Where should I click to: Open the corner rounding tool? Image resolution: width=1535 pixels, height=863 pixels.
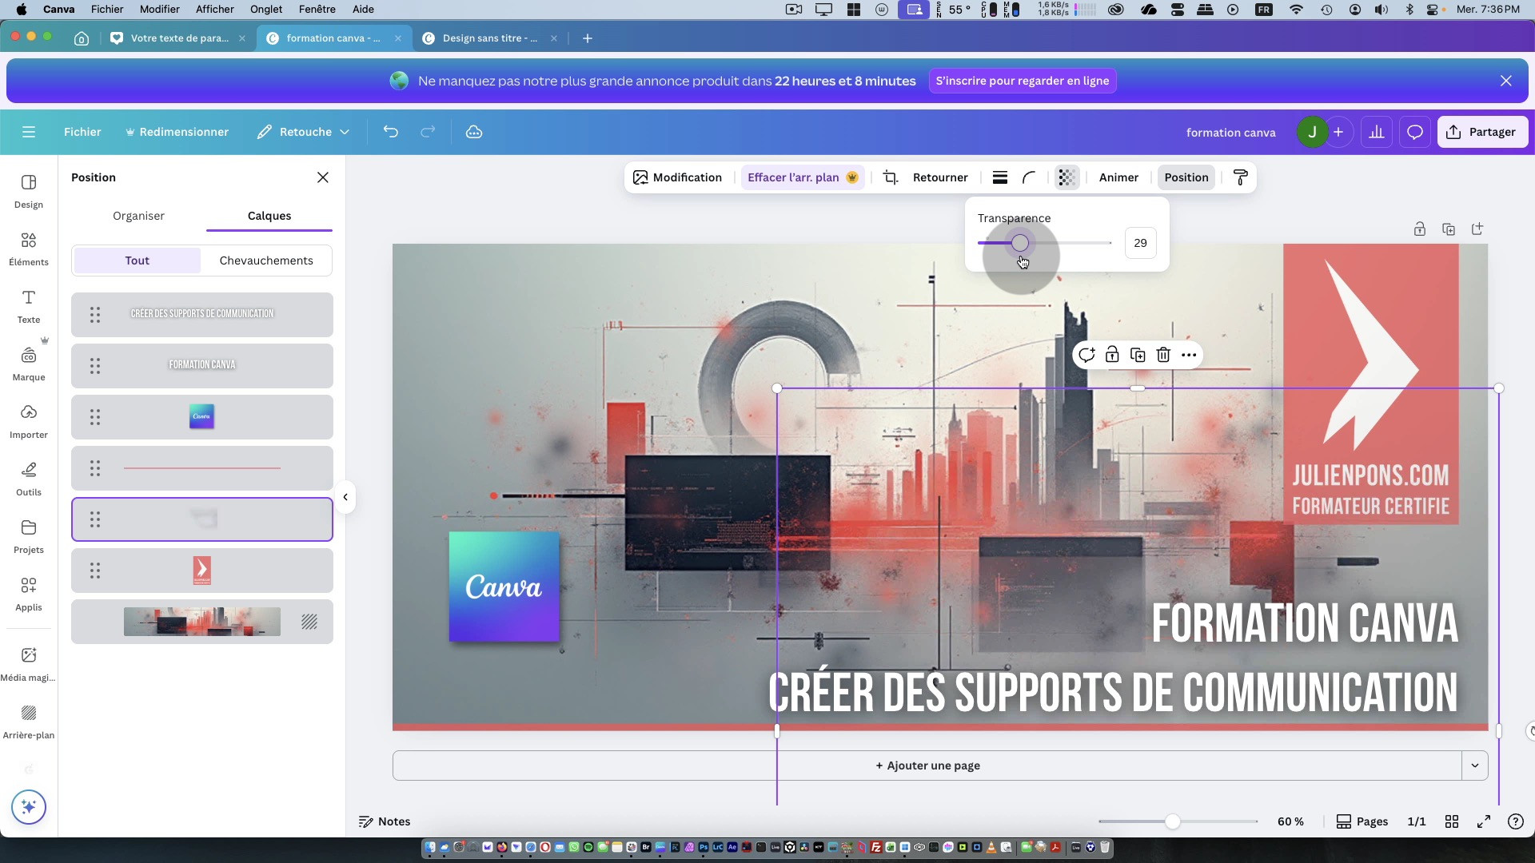(1029, 177)
